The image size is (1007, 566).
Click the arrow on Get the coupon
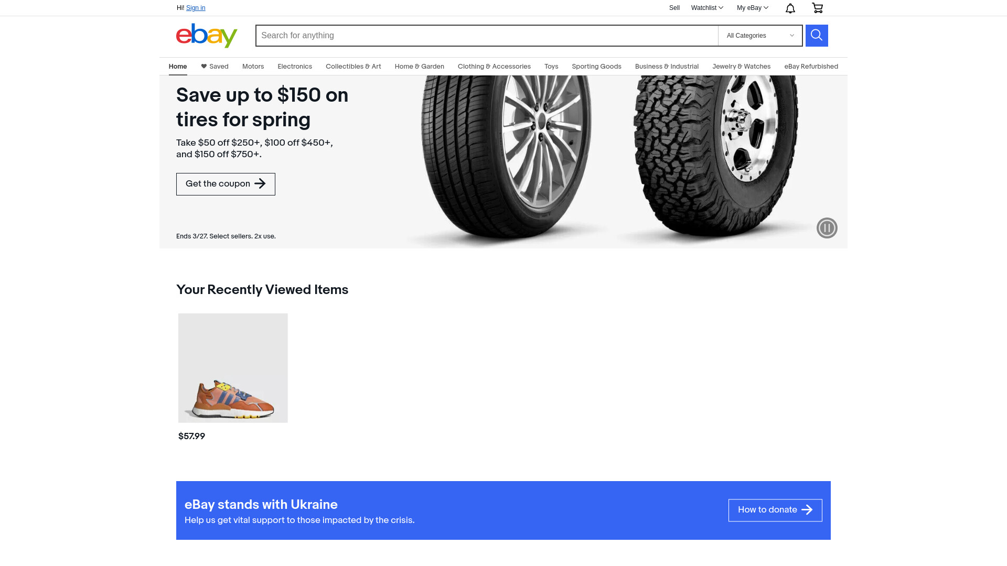pos(260,183)
